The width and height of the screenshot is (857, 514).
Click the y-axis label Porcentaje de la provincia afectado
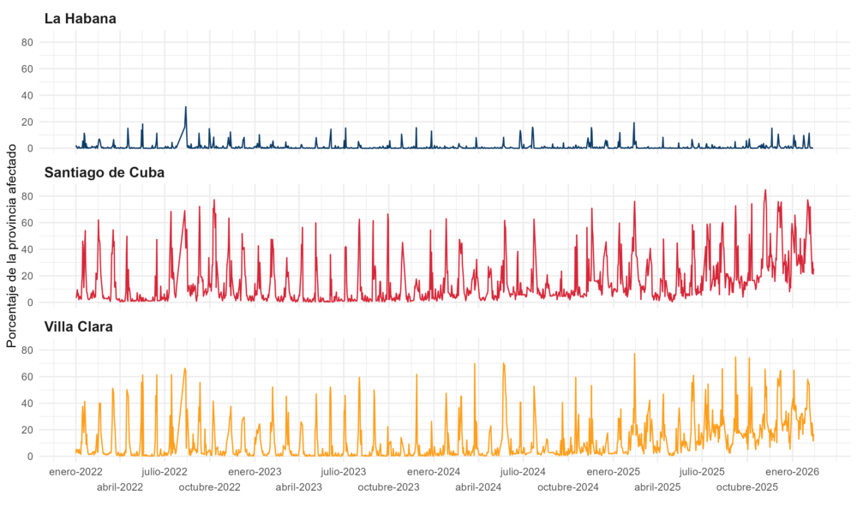coord(11,244)
